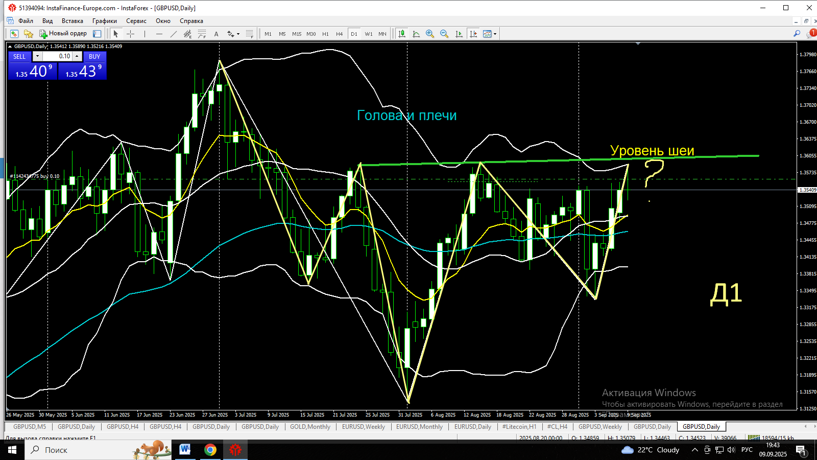Image resolution: width=817 pixels, height=460 pixels.
Task: Select the horizontal line drawing tool
Action: click(159, 34)
